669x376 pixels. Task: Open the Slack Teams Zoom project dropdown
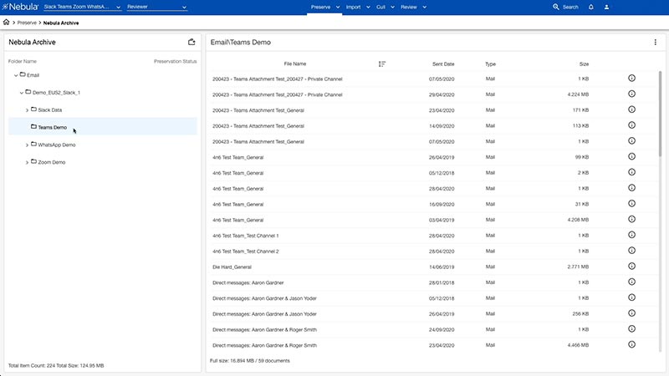click(82, 7)
